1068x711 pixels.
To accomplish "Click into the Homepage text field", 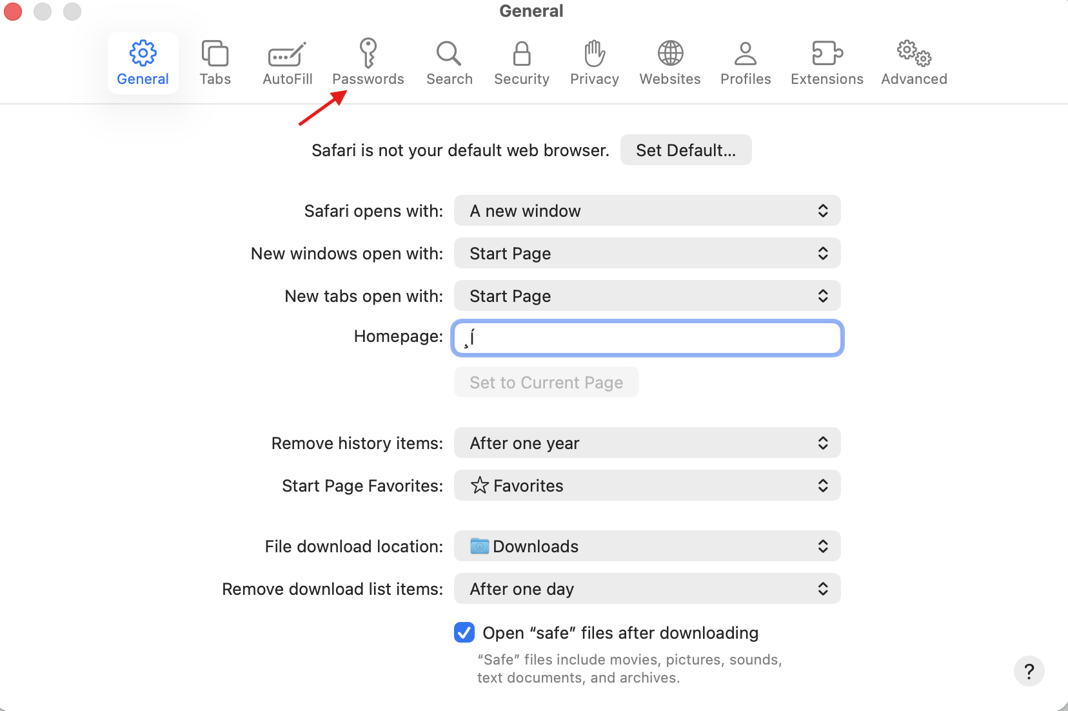I will tap(647, 337).
